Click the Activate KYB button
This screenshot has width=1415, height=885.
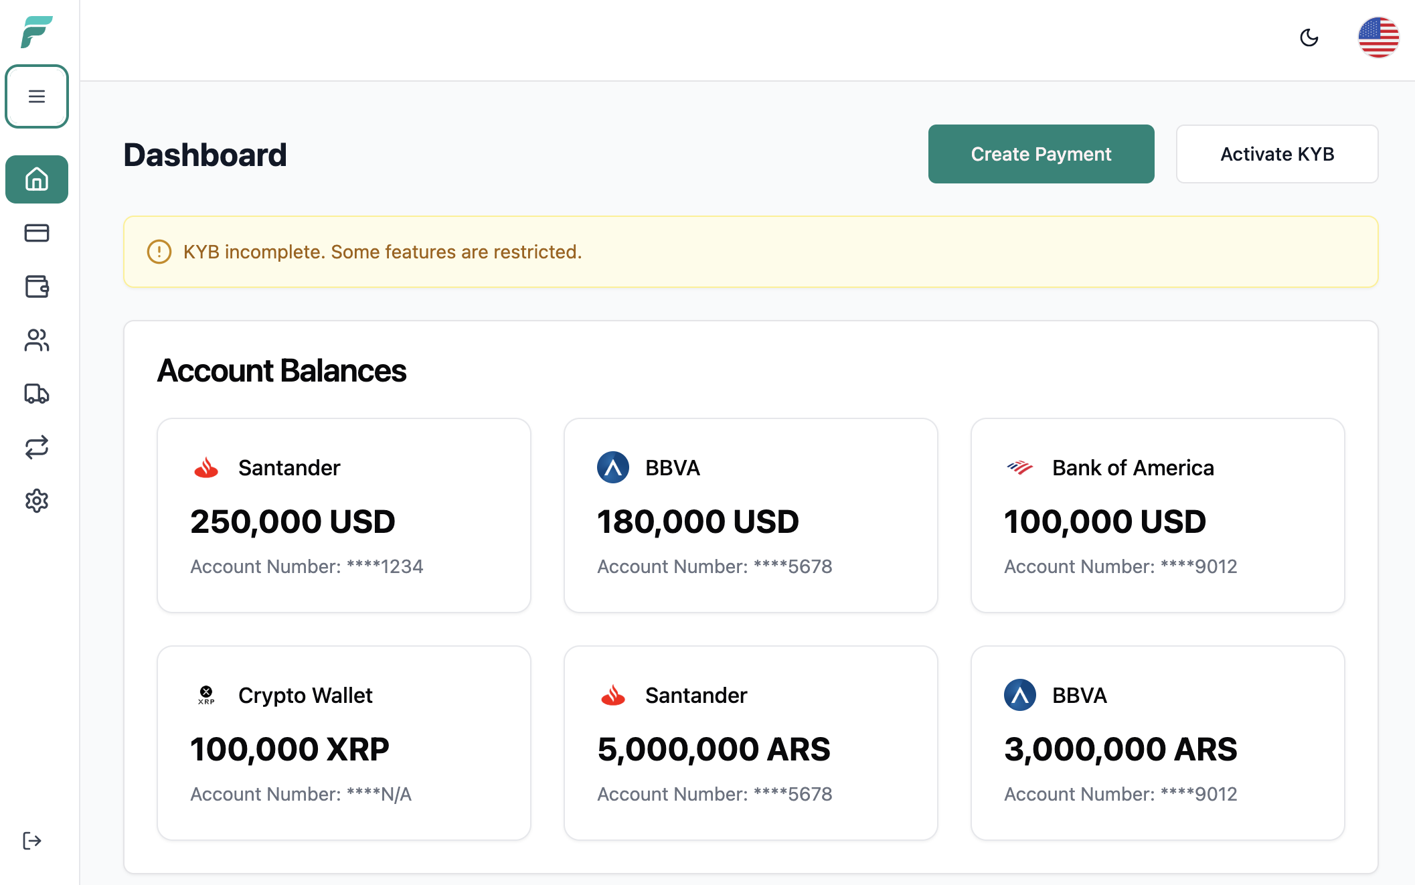[1277, 154]
